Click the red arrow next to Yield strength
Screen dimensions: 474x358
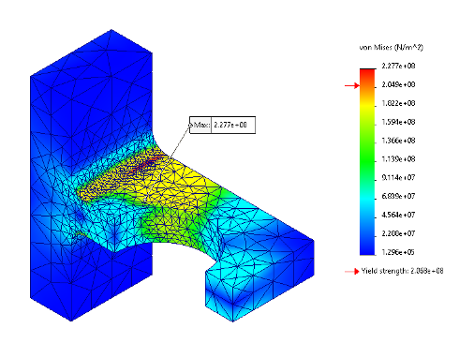coord(352,272)
